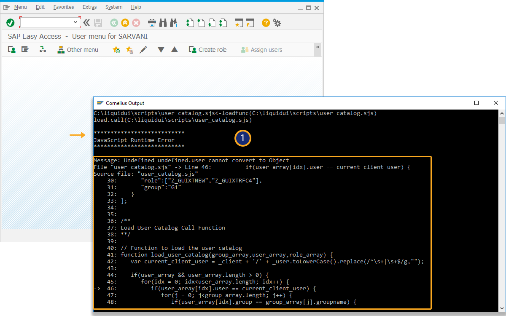506x316 pixels.
Task: Click the Create role button
Action: point(208,50)
